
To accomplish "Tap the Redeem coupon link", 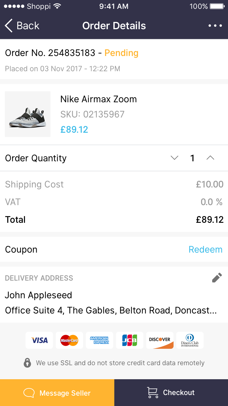I will [x=206, y=250].
